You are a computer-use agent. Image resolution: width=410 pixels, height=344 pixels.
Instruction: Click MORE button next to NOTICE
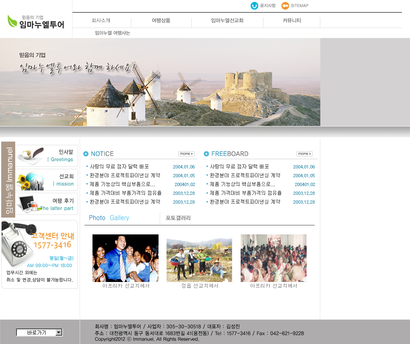[x=186, y=154]
